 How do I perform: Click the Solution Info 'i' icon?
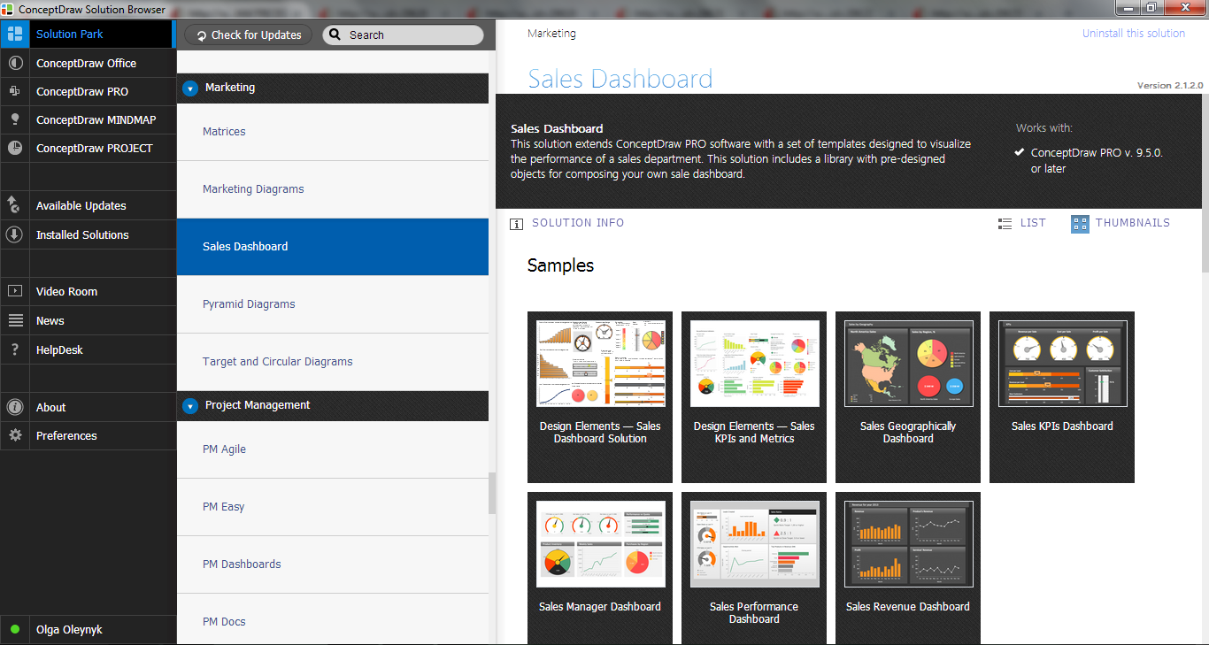pos(516,224)
